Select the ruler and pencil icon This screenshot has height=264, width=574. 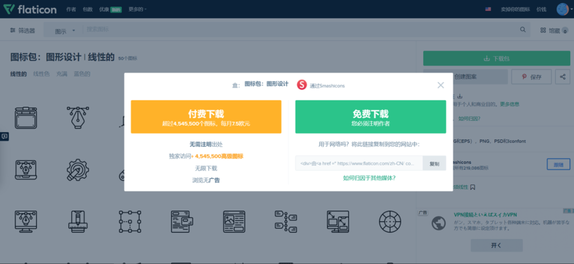coord(78,222)
